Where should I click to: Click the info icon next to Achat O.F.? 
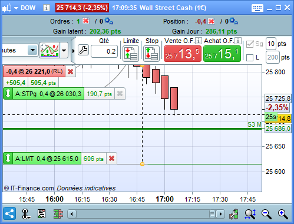point(238,41)
